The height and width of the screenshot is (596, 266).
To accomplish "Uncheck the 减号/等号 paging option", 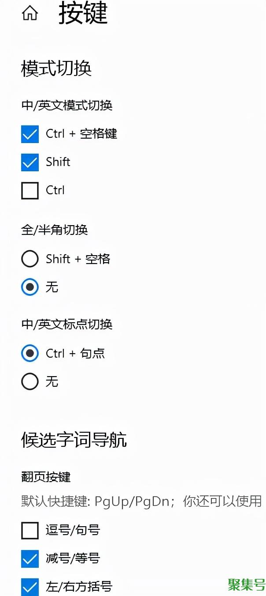I will [x=30, y=559].
